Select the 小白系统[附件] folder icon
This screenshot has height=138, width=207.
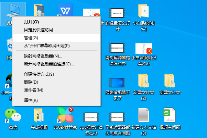point(143,12)
